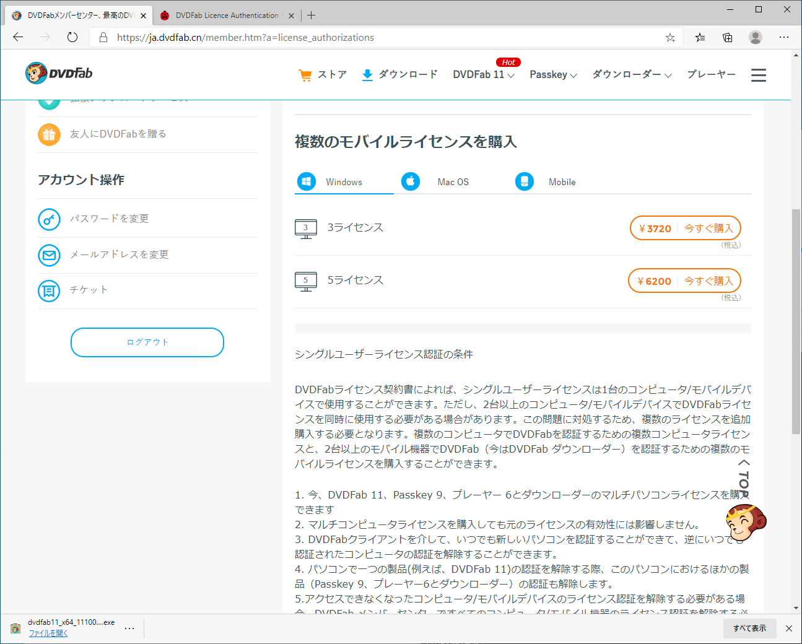Click the Hot badge above DVDFab 11

click(x=508, y=63)
